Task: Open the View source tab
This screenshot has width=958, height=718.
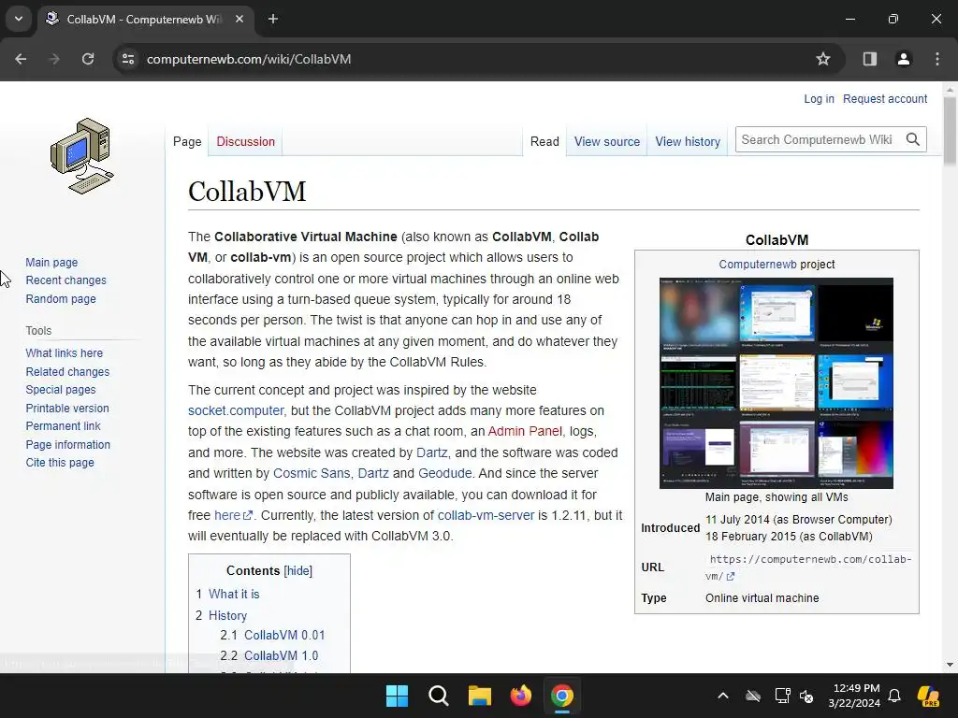Action: click(606, 142)
